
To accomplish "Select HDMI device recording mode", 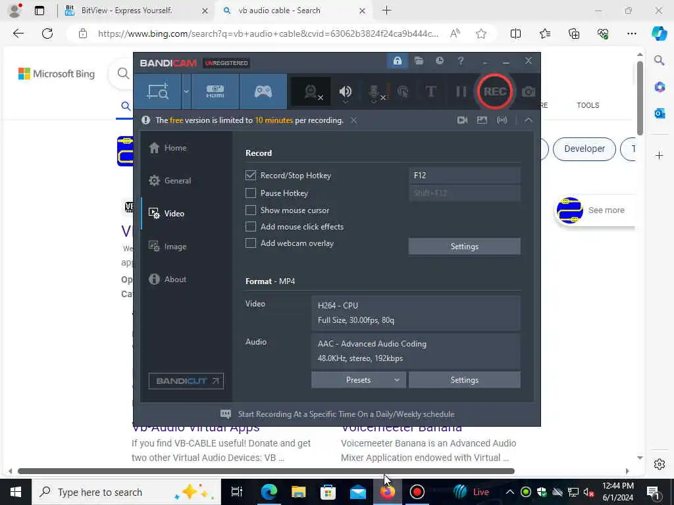I will [215, 91].
